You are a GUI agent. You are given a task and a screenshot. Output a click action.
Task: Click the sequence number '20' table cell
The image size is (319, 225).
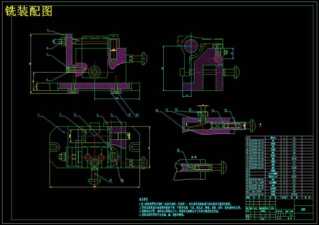click(248, 138)
